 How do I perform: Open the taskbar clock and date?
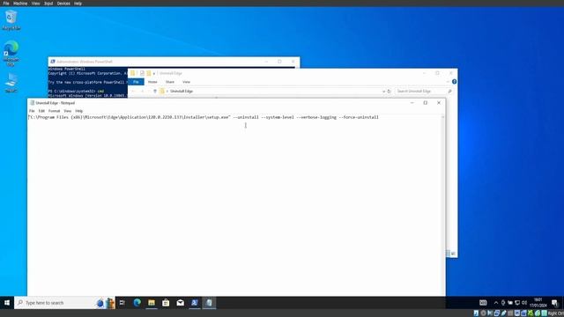pos(538,303)
